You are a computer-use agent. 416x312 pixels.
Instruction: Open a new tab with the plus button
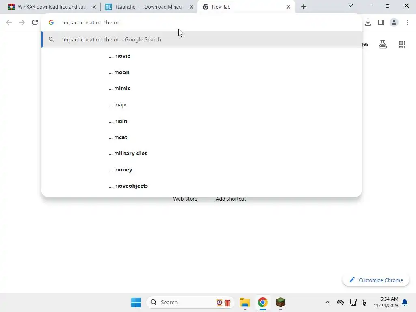pyautogui.click(x=304, y=7)
